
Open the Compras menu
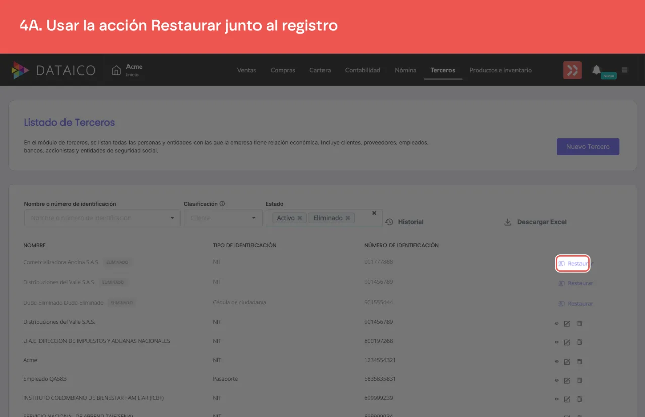click(x=283, y=70)
